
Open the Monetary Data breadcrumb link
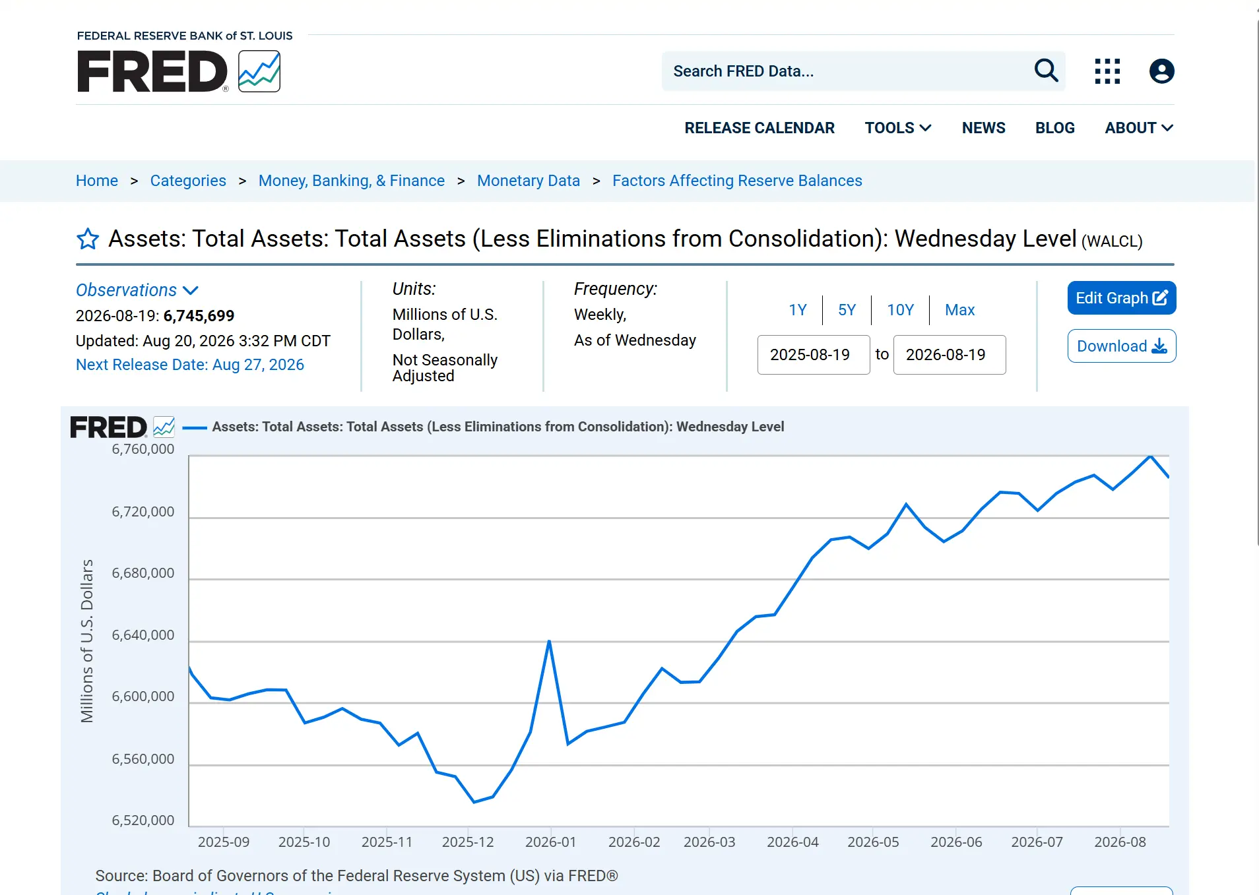click(529, 181)
